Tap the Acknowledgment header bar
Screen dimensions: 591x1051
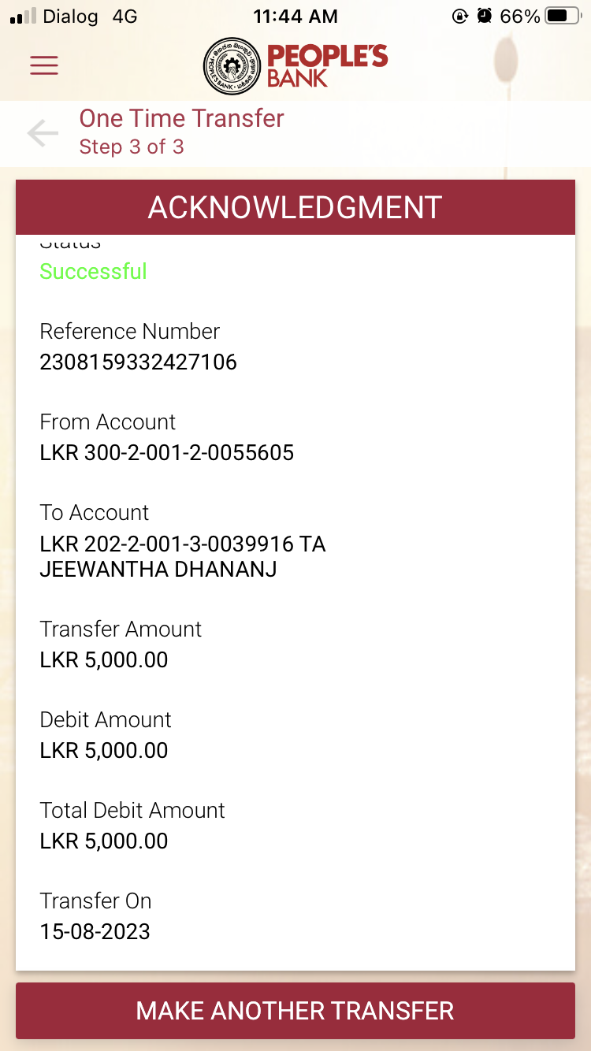(x=295, y=207)
